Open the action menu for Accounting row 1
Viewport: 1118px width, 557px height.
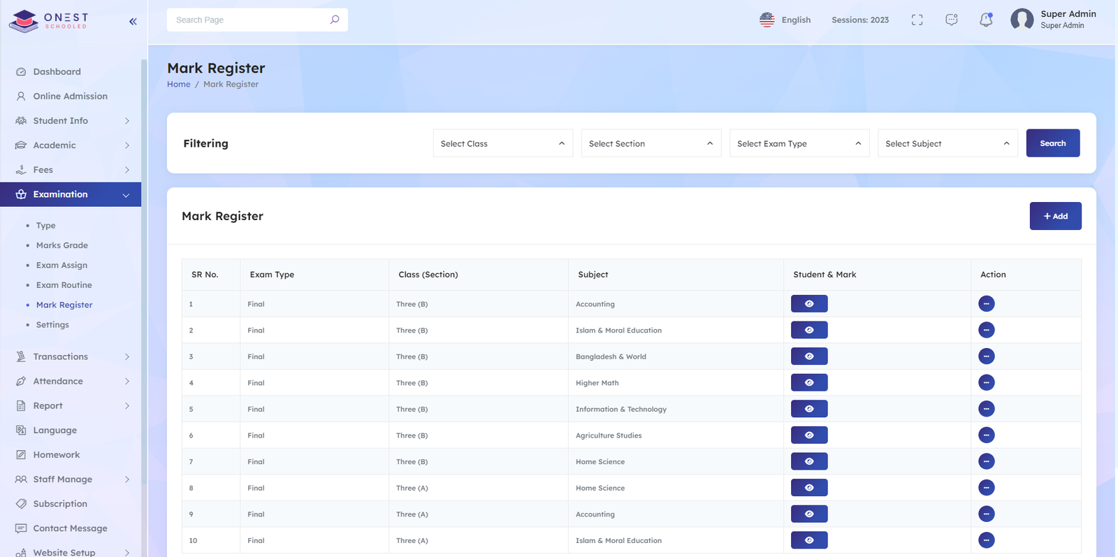(x=986, y=304)
